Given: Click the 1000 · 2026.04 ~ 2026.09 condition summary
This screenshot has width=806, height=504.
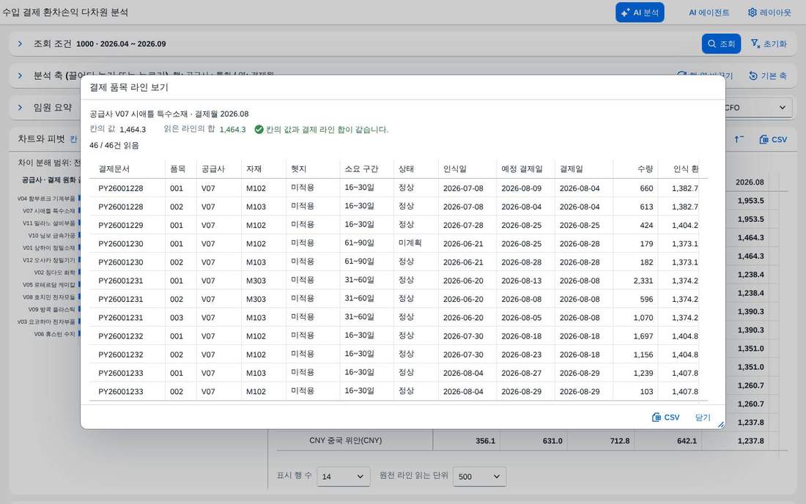Looking at the screenshot, I should pyautogui.click(x=122, y=44).
